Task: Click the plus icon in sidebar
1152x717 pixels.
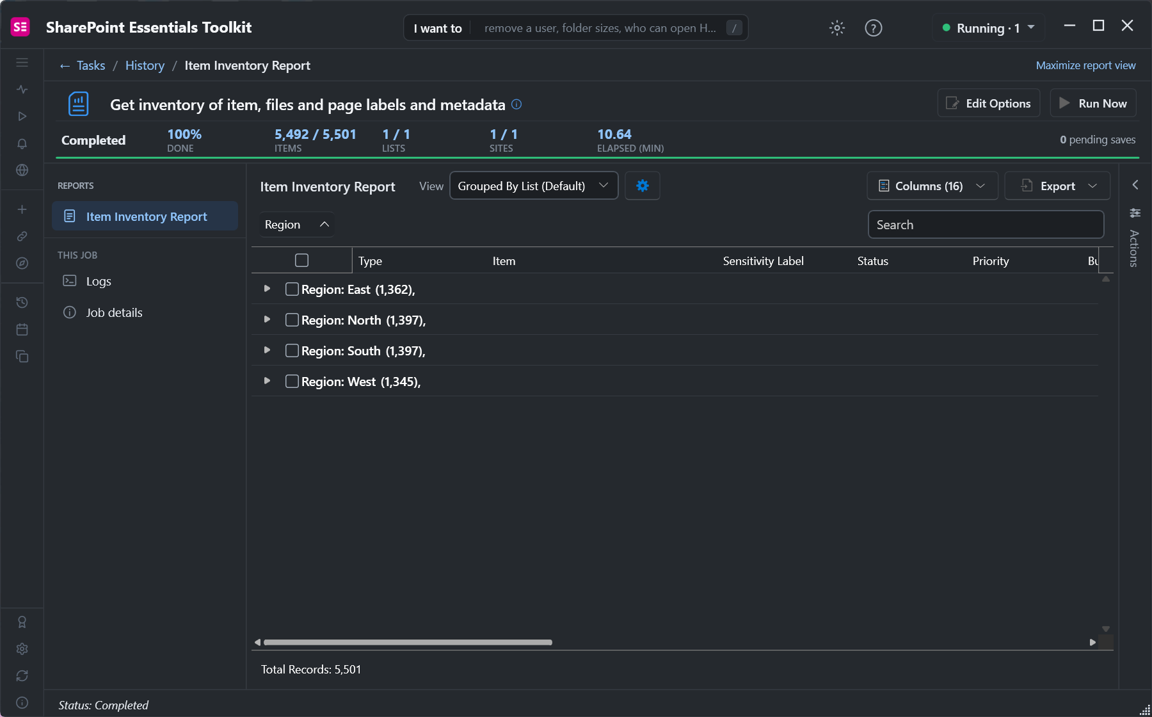Action: coord(22,209)
